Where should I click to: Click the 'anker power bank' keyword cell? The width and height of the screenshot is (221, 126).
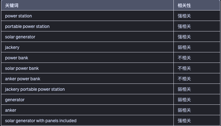click(x=87, y=79)
